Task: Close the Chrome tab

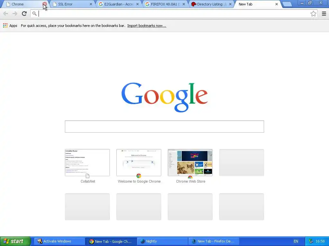Action: 44,4
